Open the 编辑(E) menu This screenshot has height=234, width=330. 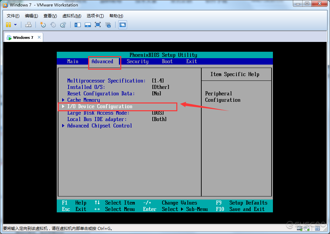(x=31, y=16)
